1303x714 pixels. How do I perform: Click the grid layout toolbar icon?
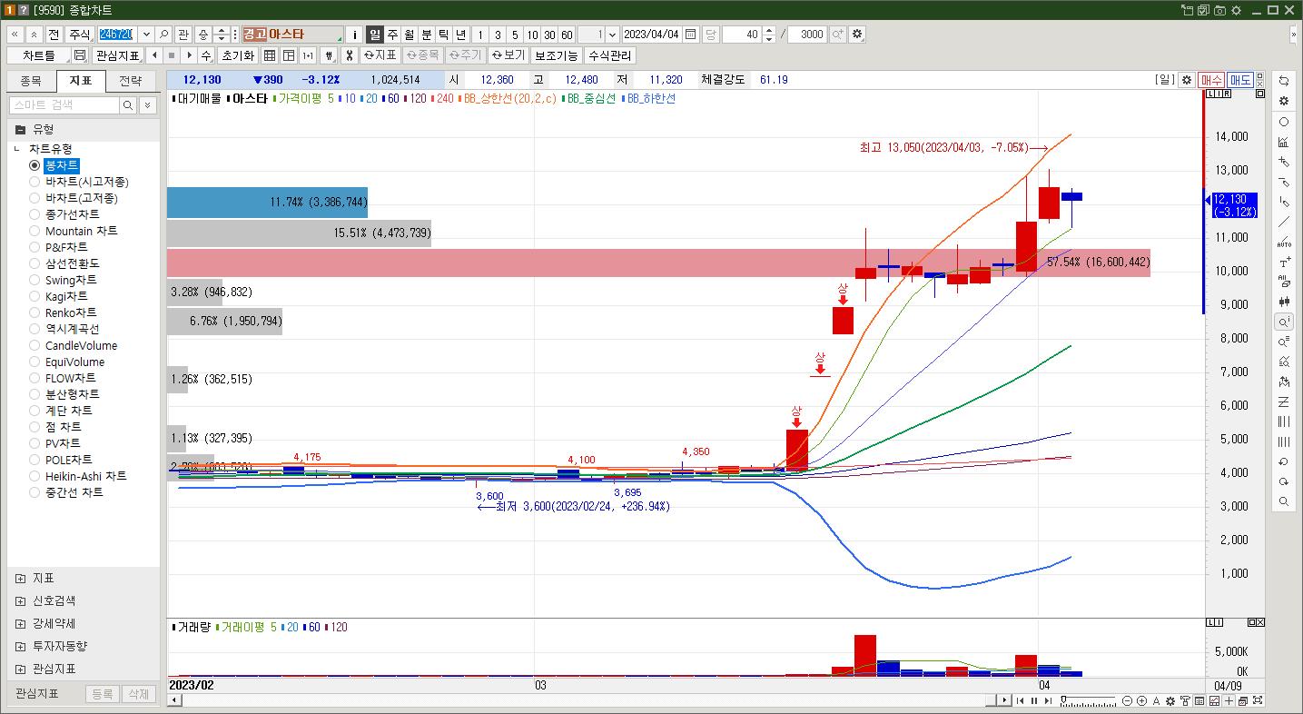coord(270,55)
